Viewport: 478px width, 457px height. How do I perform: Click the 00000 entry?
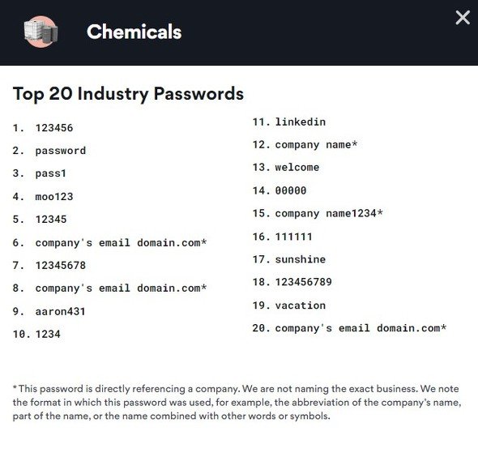coord(291,190)
